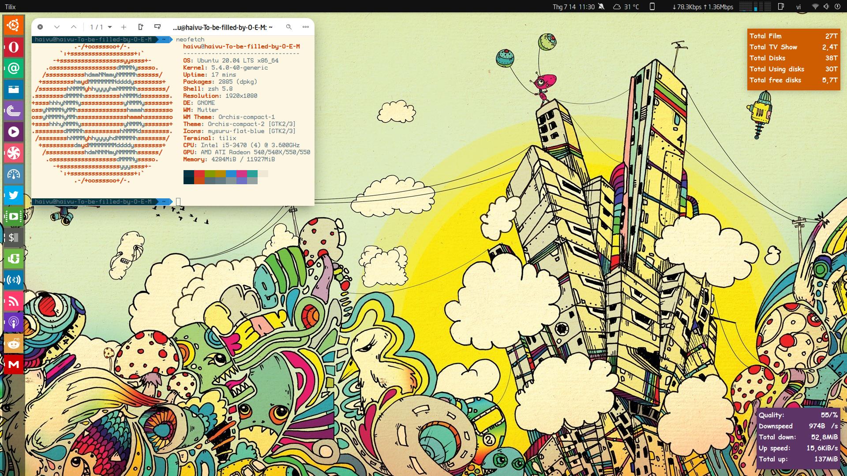Open the 31 °C weather indicator
847x476 pixels.
point(626,7)
